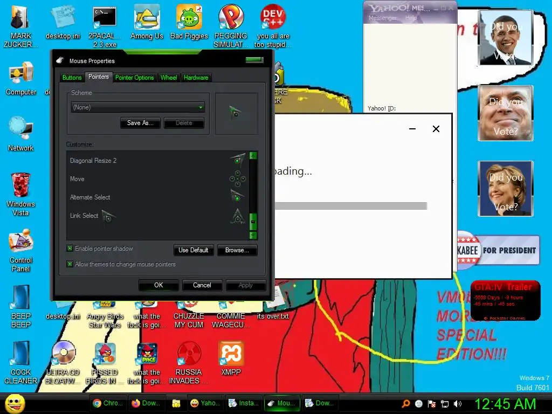Toggle Allow themes to change mouse pointers

(x=70, y=264)
